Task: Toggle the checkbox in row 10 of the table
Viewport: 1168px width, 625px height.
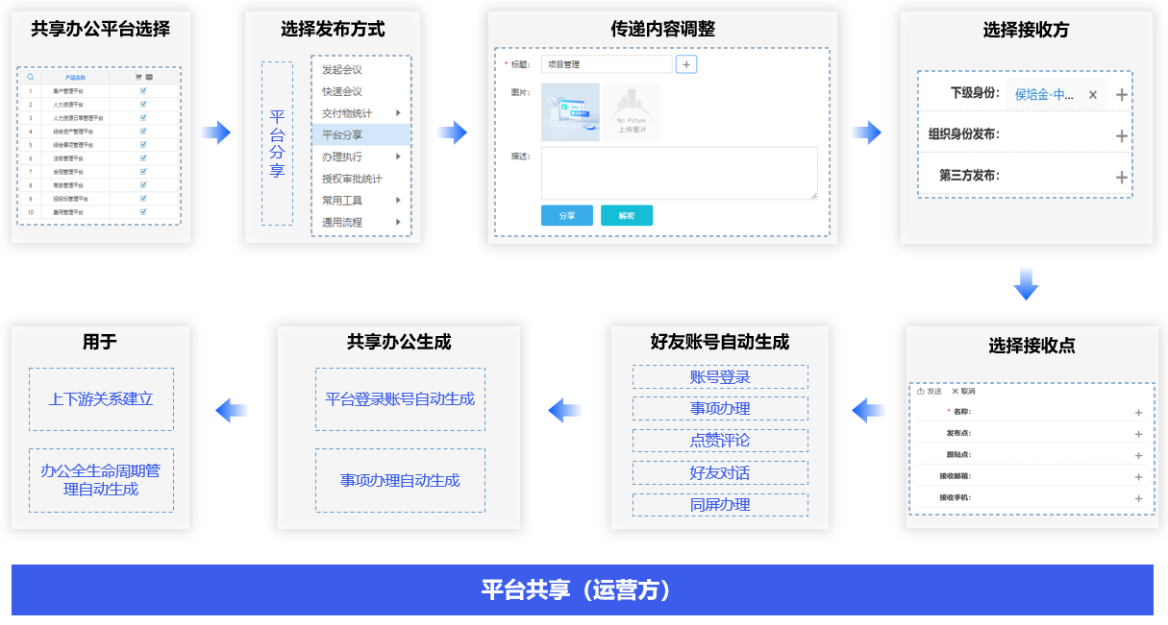Action: click(143, 211)
